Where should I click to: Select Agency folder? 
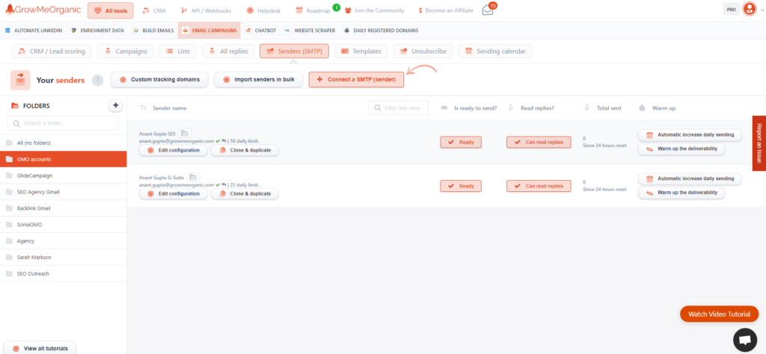[64, 241]
